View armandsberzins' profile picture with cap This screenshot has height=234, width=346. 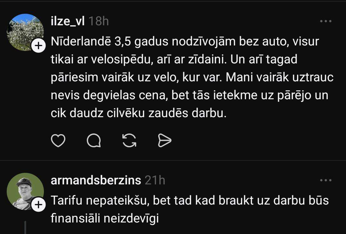tap(25, 191)
